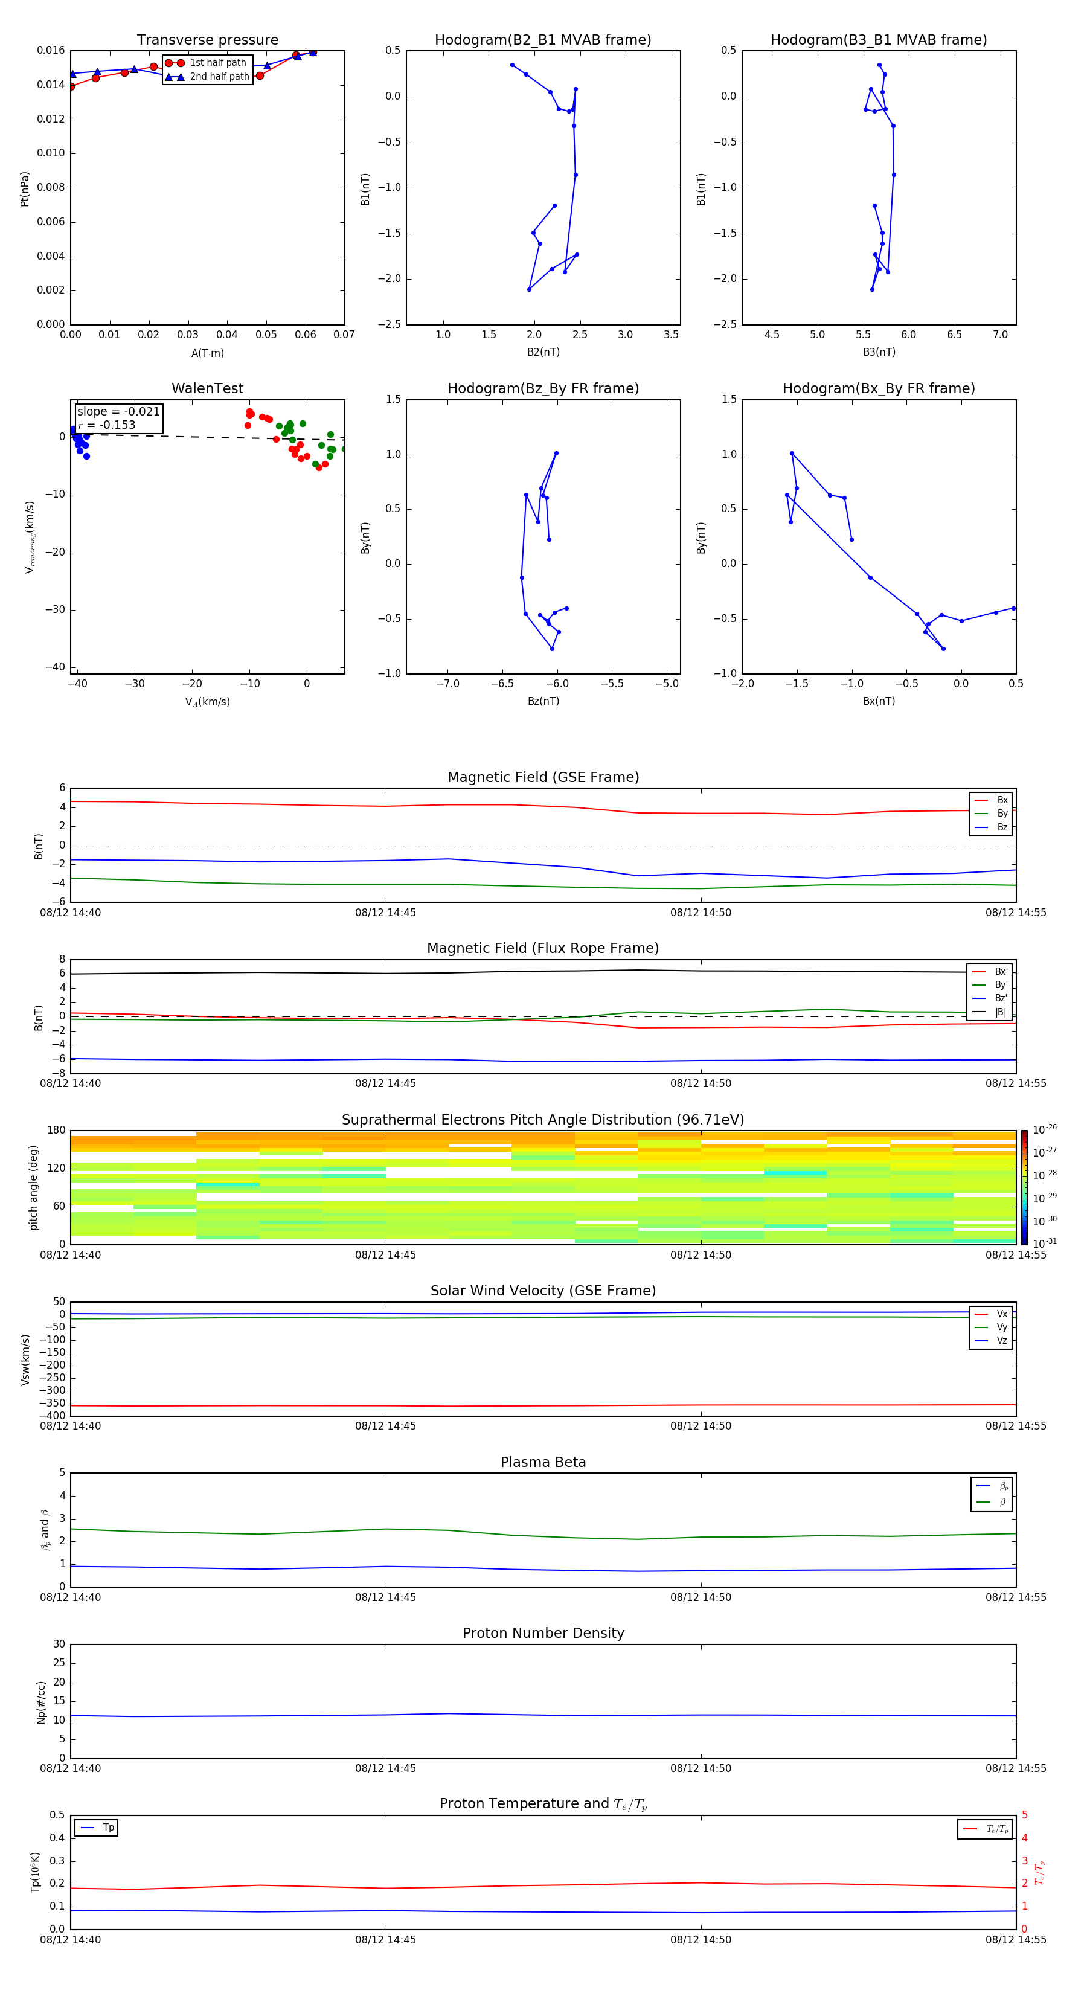Click the 'Solar Wind Velocity (GSE Frame)' title

(x=543, y=1291)
